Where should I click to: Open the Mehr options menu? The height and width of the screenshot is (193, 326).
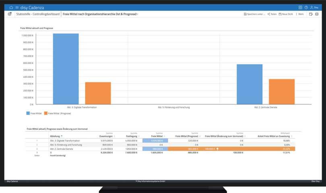tap(299, 14)
